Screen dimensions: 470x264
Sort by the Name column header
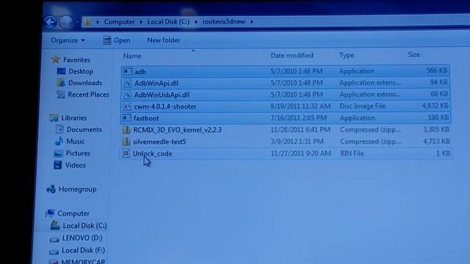(x=132, y=56)
